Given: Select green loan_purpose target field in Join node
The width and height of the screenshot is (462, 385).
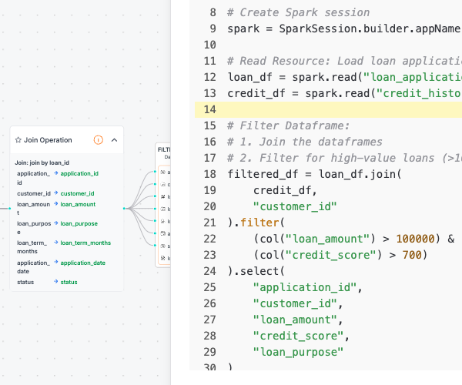Looking at the screenshot, I should [x=79, y=223].
